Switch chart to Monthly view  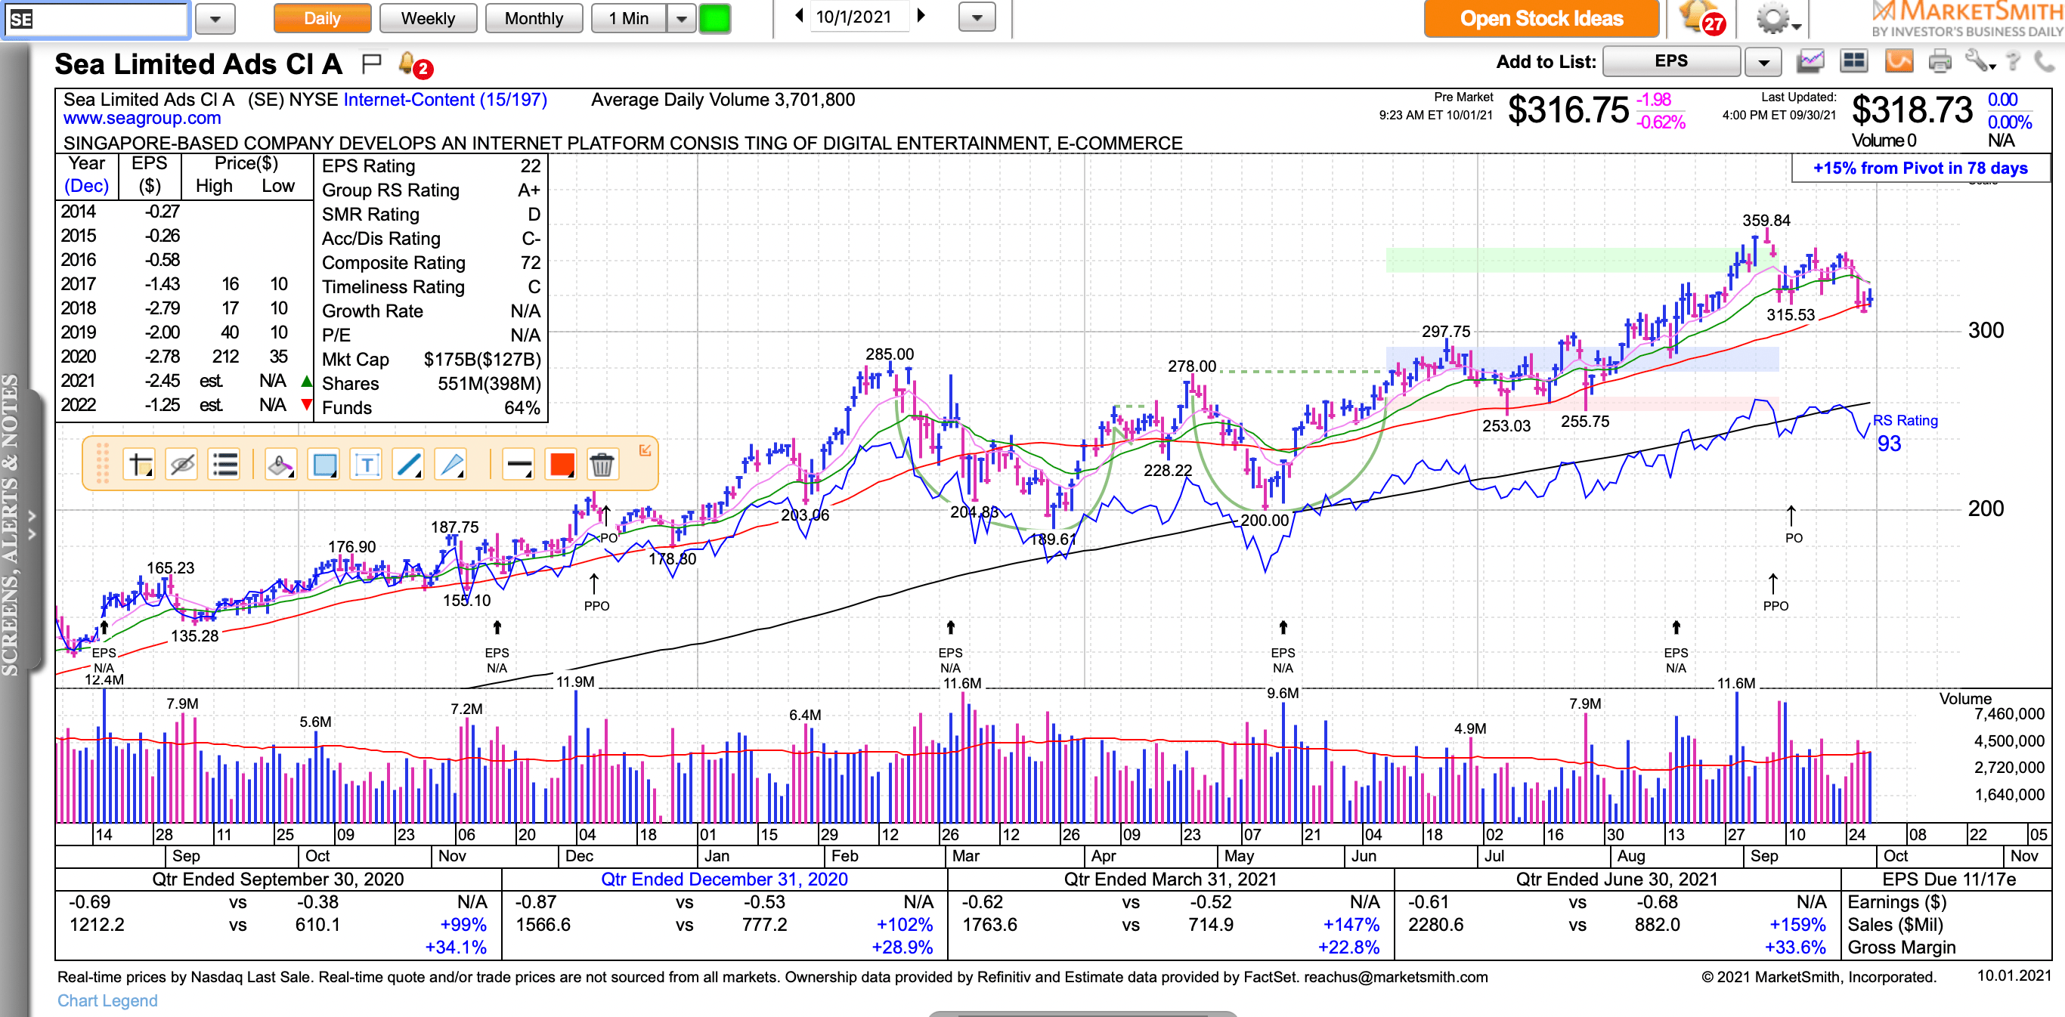pyautogui.click(x=534, y=18)
